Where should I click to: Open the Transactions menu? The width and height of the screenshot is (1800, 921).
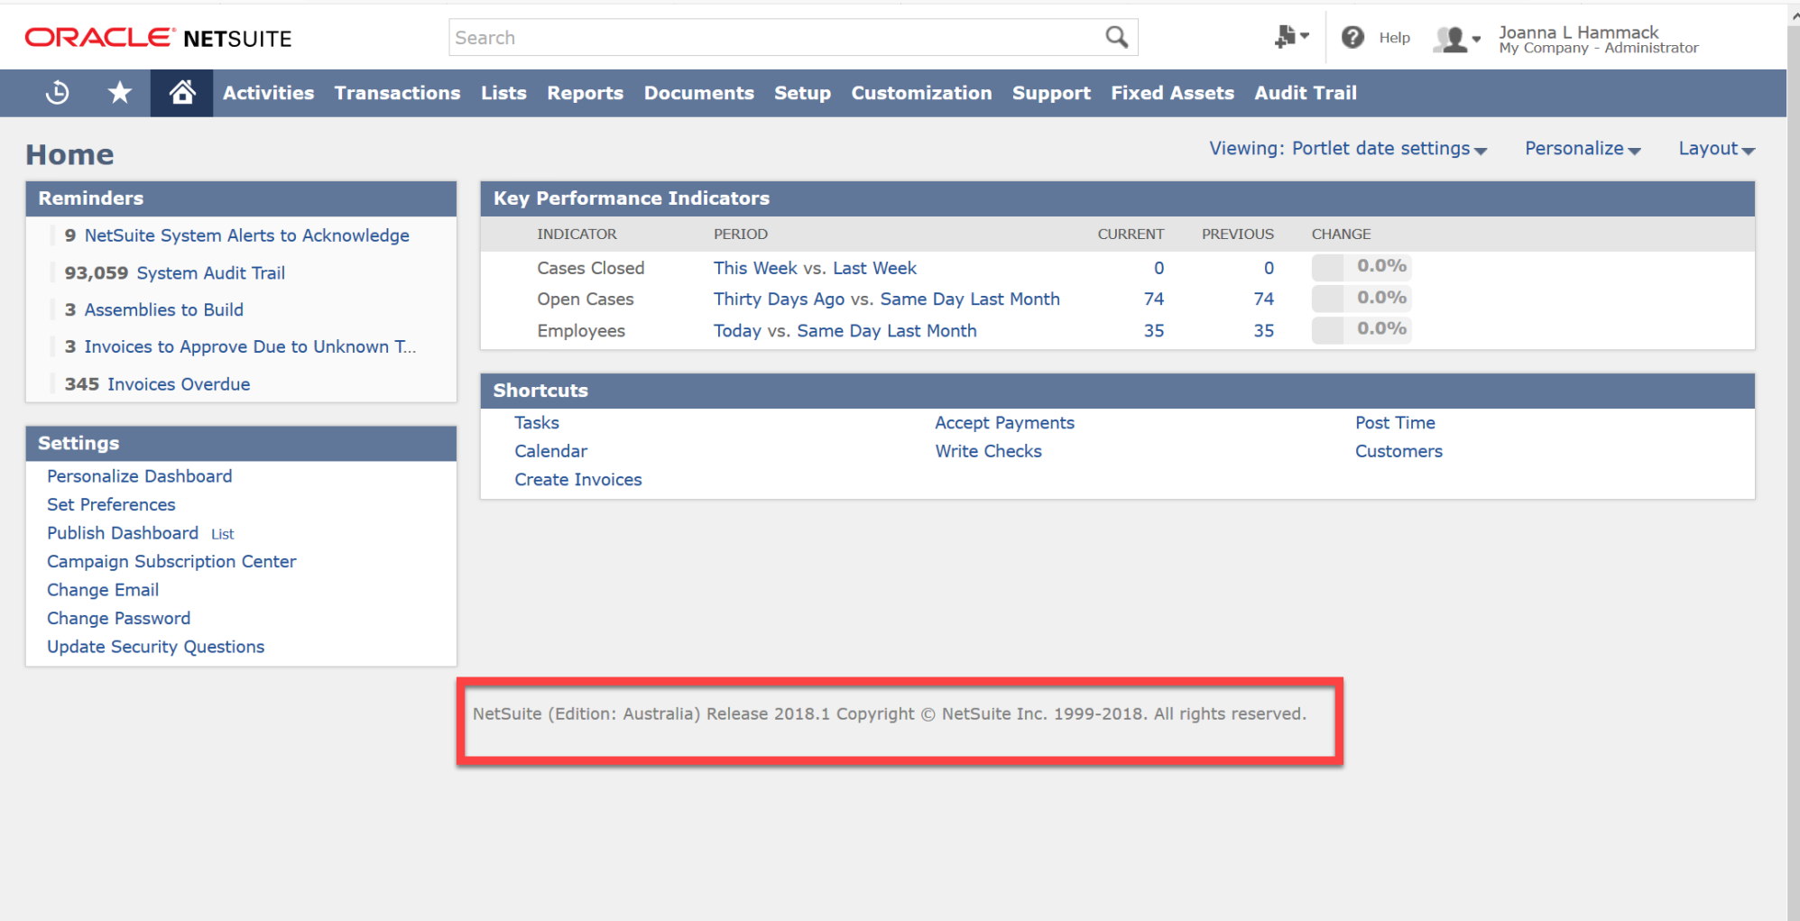(x=397, y=93)
